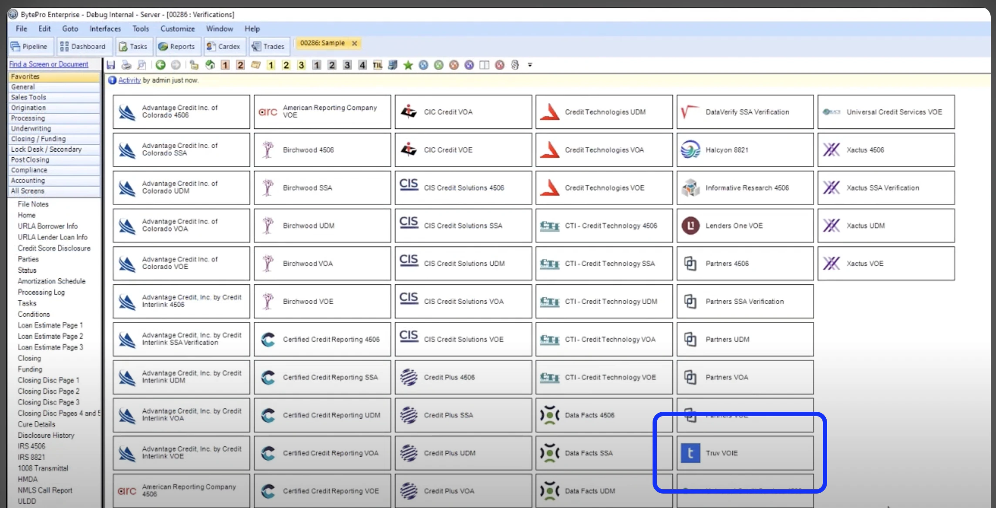Click the TIL toolbar icon

pyautogui.click(x=377, y=65)
